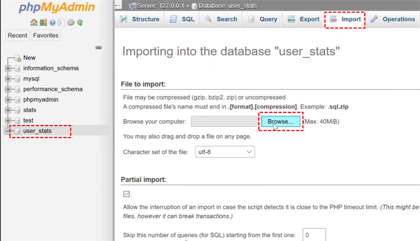420x241 pixels.
Task: Click the log out door icon
Action: [x=43, y=22]
